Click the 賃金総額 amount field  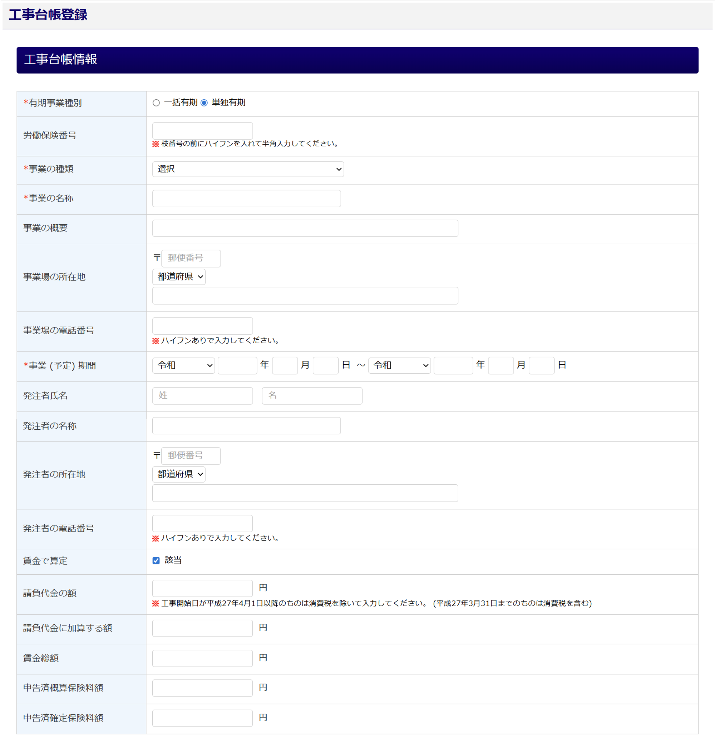(x=202, y=659)
